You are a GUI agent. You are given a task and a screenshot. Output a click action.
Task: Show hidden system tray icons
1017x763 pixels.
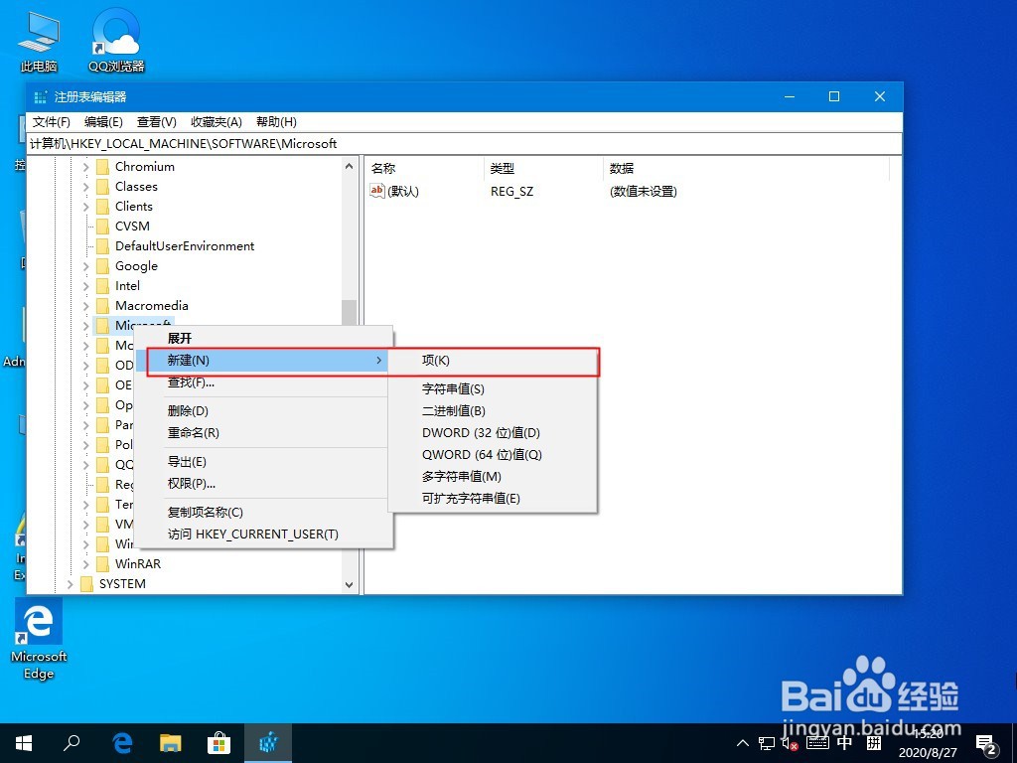click(743, 743)
